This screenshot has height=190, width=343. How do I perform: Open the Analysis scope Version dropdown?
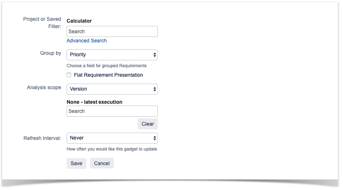coord(112,89)
